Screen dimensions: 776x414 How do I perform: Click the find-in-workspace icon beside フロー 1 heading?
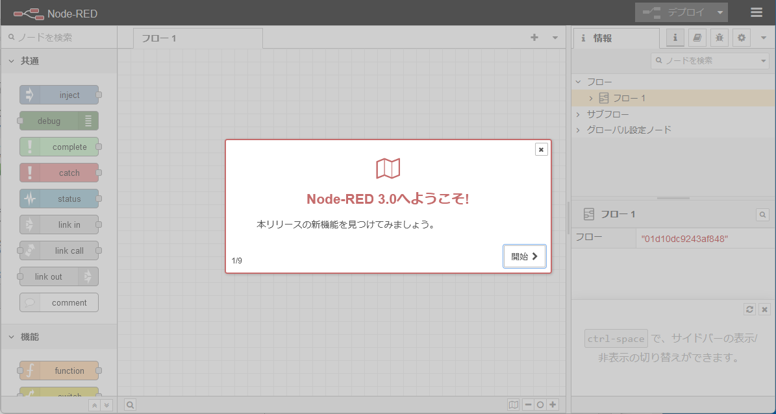pos(762,215)
